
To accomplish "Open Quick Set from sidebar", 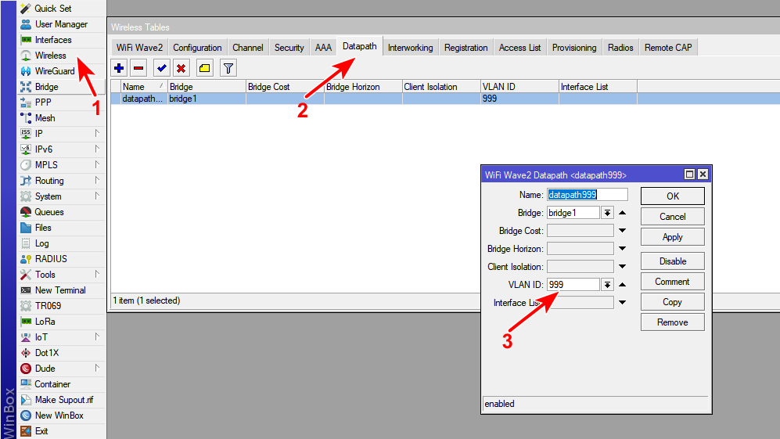I will click(62, 9).
